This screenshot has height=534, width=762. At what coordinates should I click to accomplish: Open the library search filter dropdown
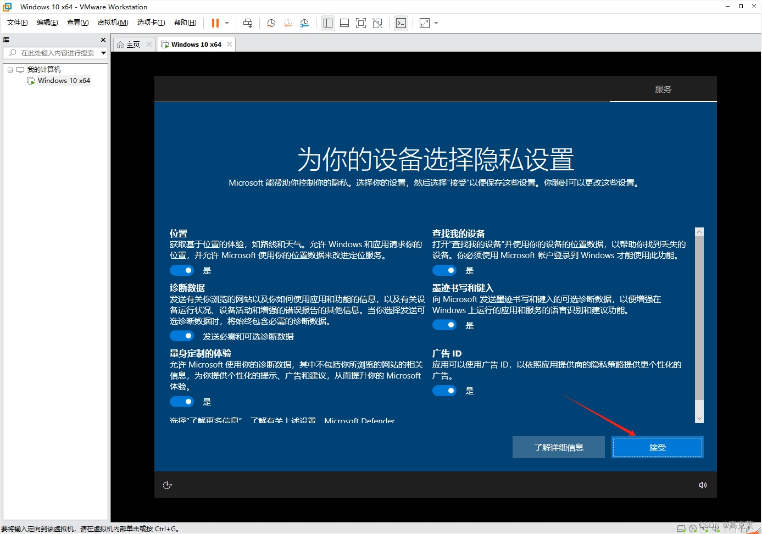click(103, 53)
